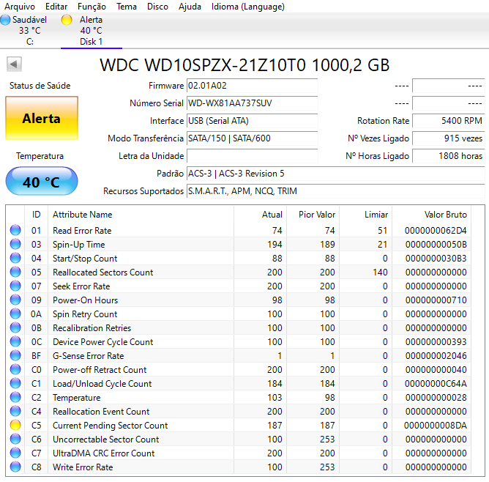Click the yellow Alerta health status button

[42, 118]
